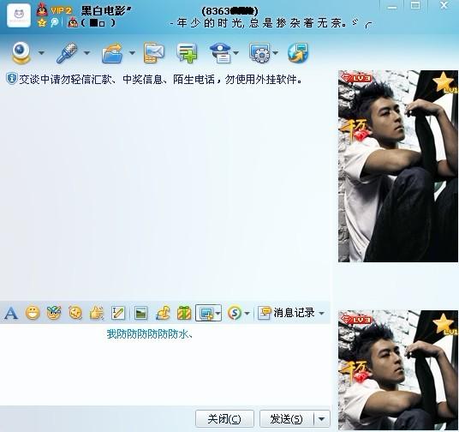
Task: Open the report/police cap icon
Action: click(x=221, y=53)
